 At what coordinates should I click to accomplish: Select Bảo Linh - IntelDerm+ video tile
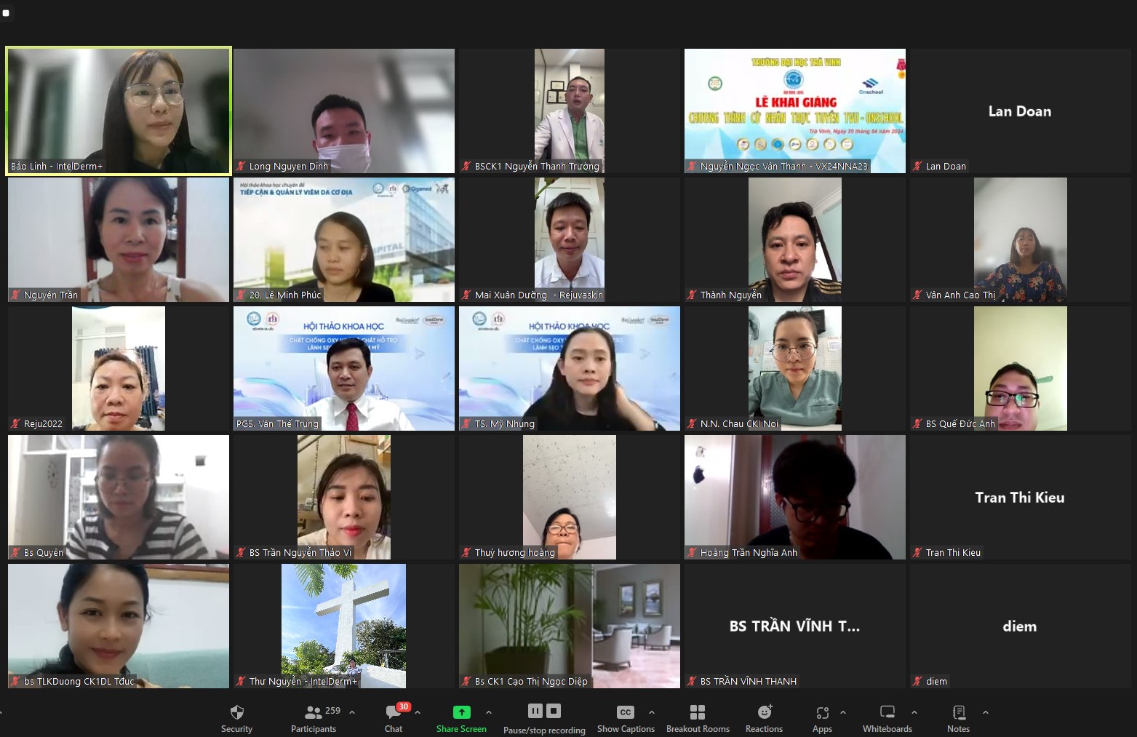[119, 111]
